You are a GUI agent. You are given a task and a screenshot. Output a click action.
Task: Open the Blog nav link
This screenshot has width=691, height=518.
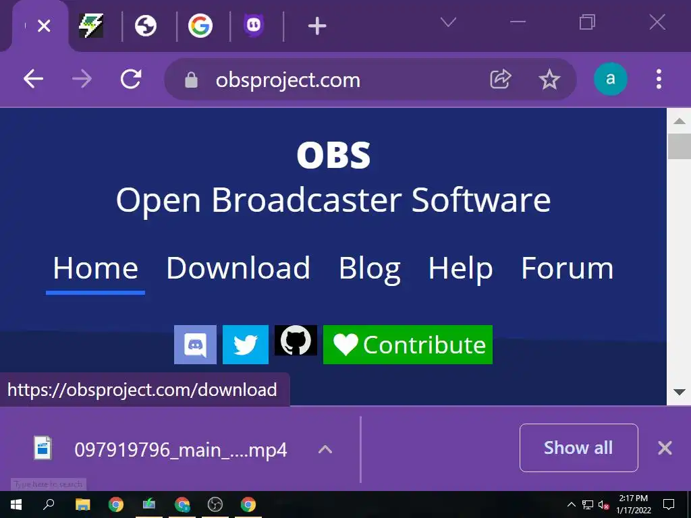(369, 269)
